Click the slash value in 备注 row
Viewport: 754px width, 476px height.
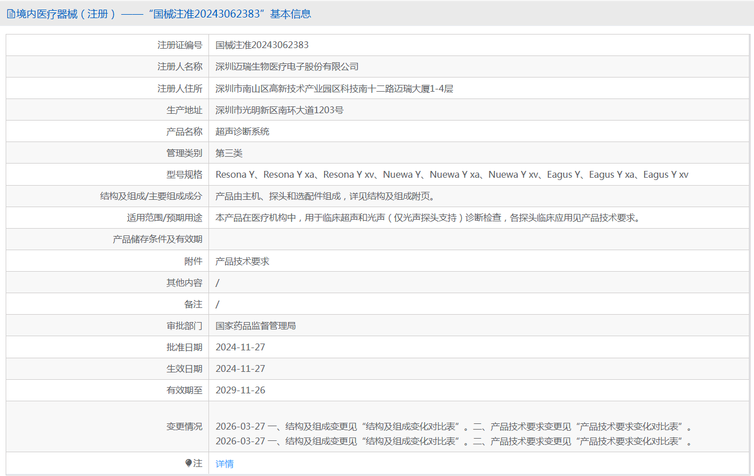point(218,304)
